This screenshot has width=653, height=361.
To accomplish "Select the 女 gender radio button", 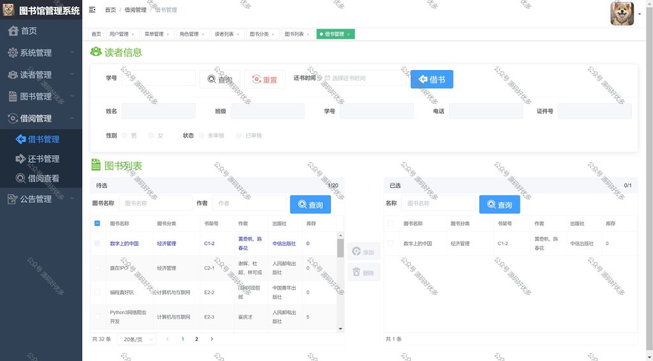I will pos(151,136).
